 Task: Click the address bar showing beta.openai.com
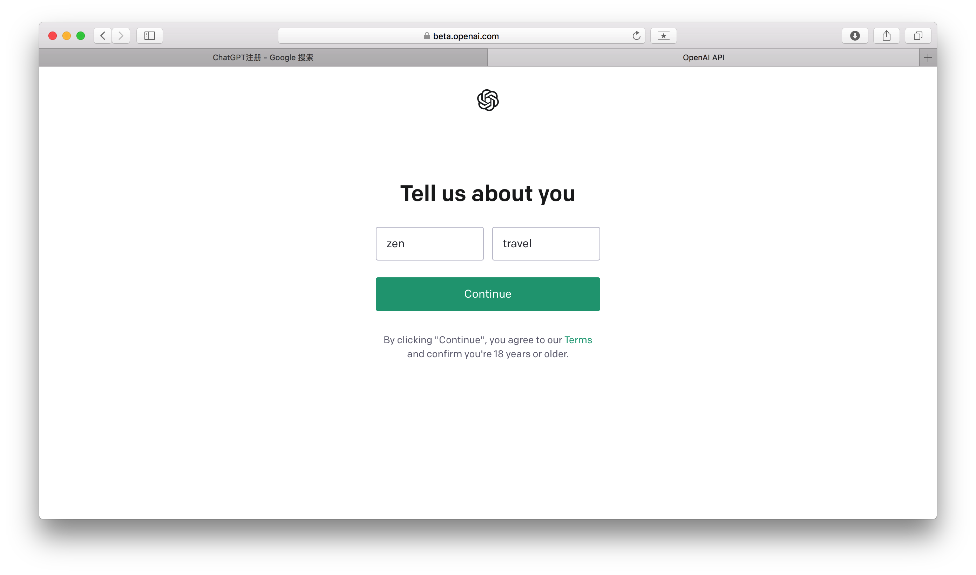click(x=462, y=36)
